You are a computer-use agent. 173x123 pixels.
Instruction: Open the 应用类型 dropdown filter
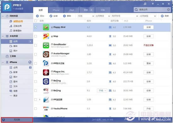[148, 16]
